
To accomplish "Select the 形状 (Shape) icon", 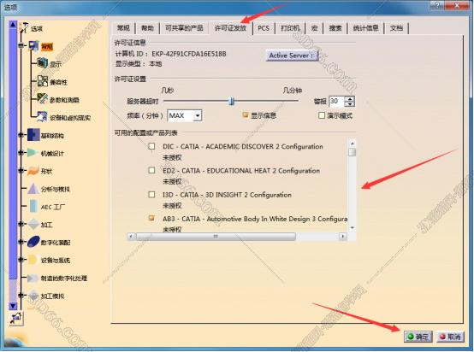I will click(x=33, y=171).
